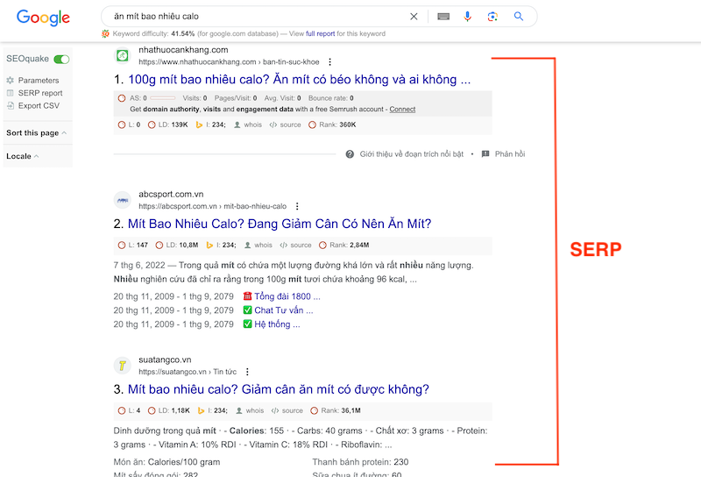Open the three-dot menu for nhathuocankhang.com result
Screen dimensions: 701x477
[x=330, y=61]
